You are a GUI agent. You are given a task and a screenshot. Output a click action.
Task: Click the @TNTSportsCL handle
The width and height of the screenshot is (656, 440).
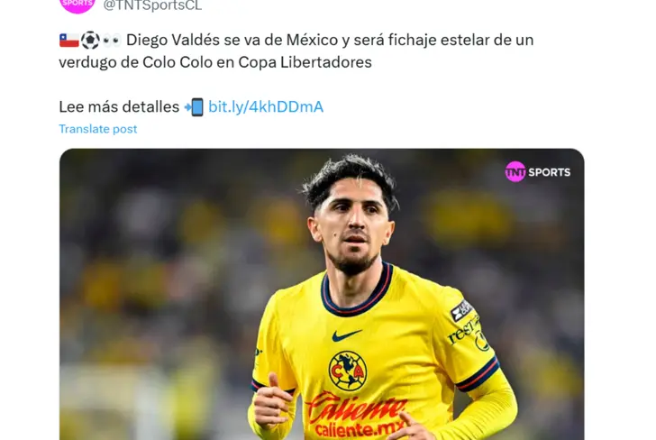point(152,5)
